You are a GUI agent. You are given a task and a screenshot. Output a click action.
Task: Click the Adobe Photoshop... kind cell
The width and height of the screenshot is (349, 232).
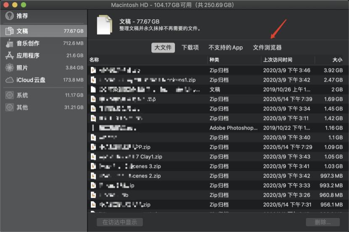233,128
